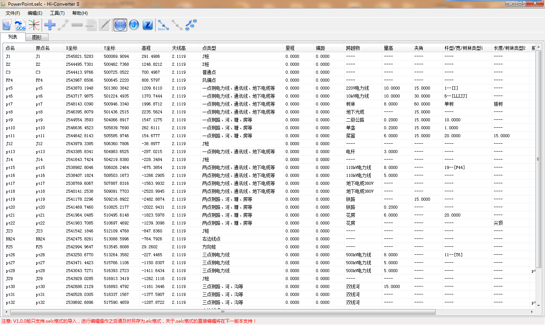
Task: Click the 点名 column header
Action: [19, 48]
